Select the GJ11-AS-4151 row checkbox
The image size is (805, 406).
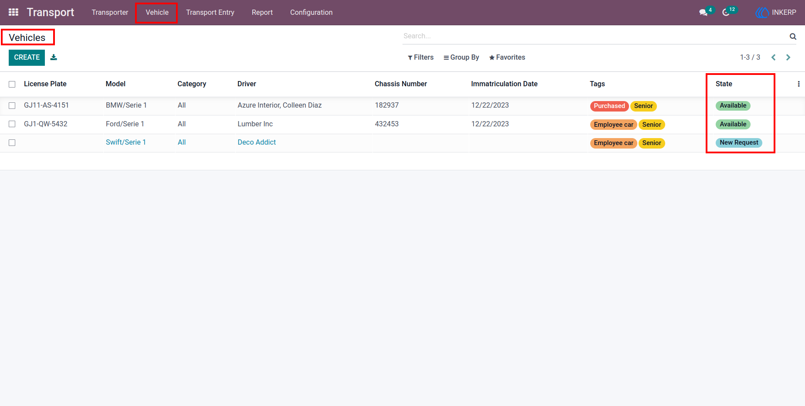point(12,105)
